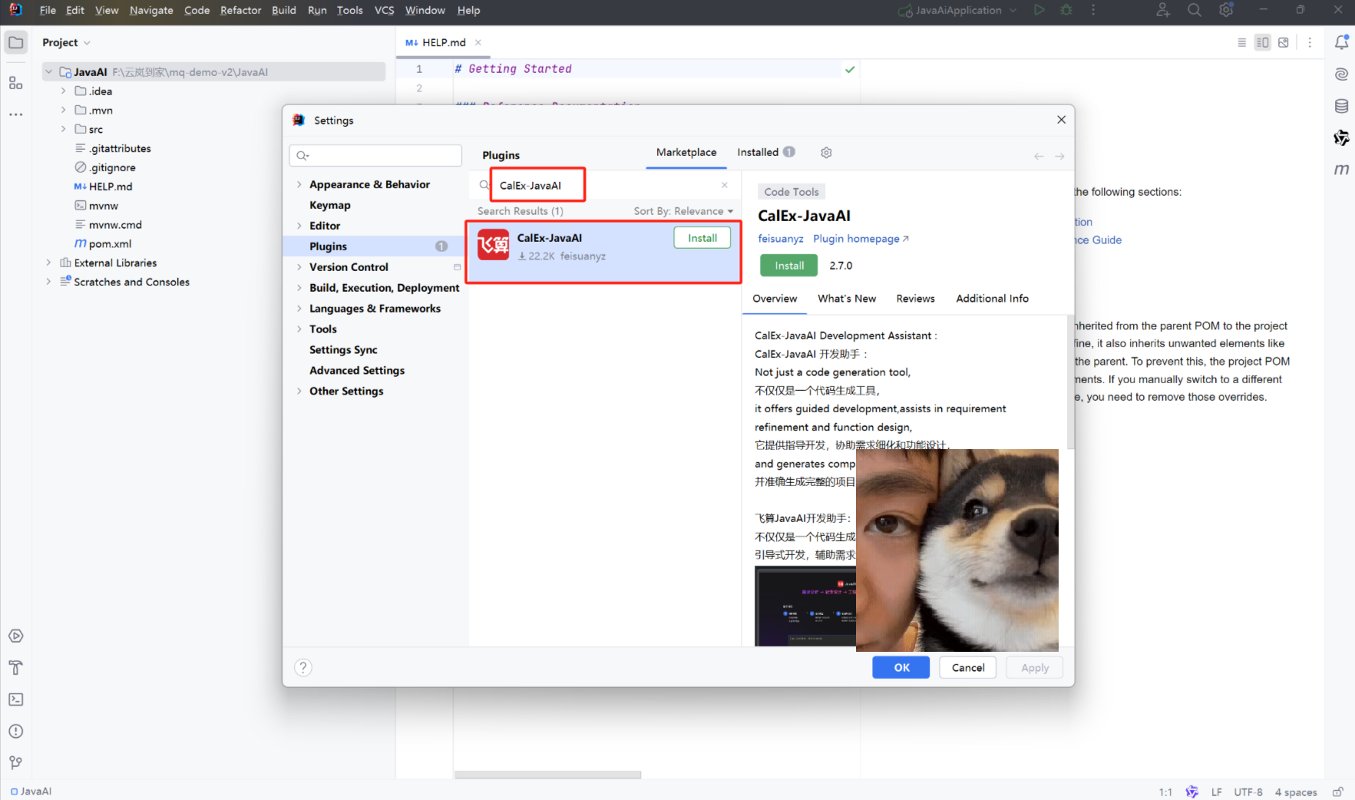The height and width of the screenshot is (800, 1355).
Task: Expand Appearance & Behavior settings
Action: tap(299, 184)
